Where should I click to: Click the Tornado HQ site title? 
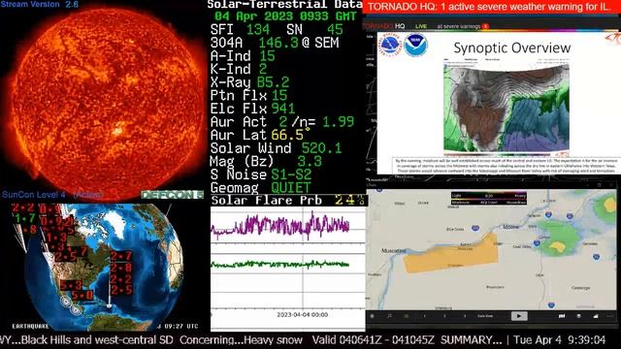(384, 26)
